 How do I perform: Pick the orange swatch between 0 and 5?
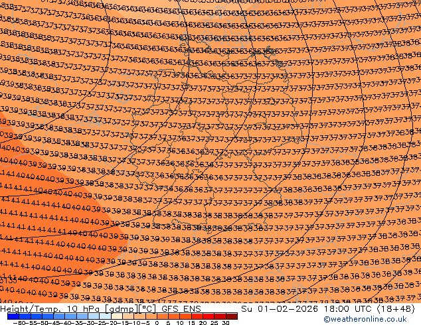(163, 316)
